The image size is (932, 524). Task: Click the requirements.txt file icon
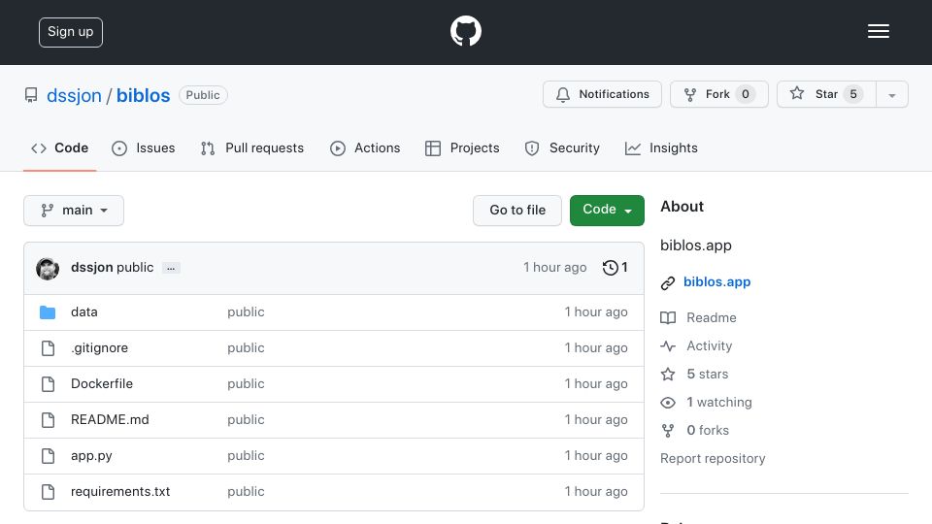(49, 492)
